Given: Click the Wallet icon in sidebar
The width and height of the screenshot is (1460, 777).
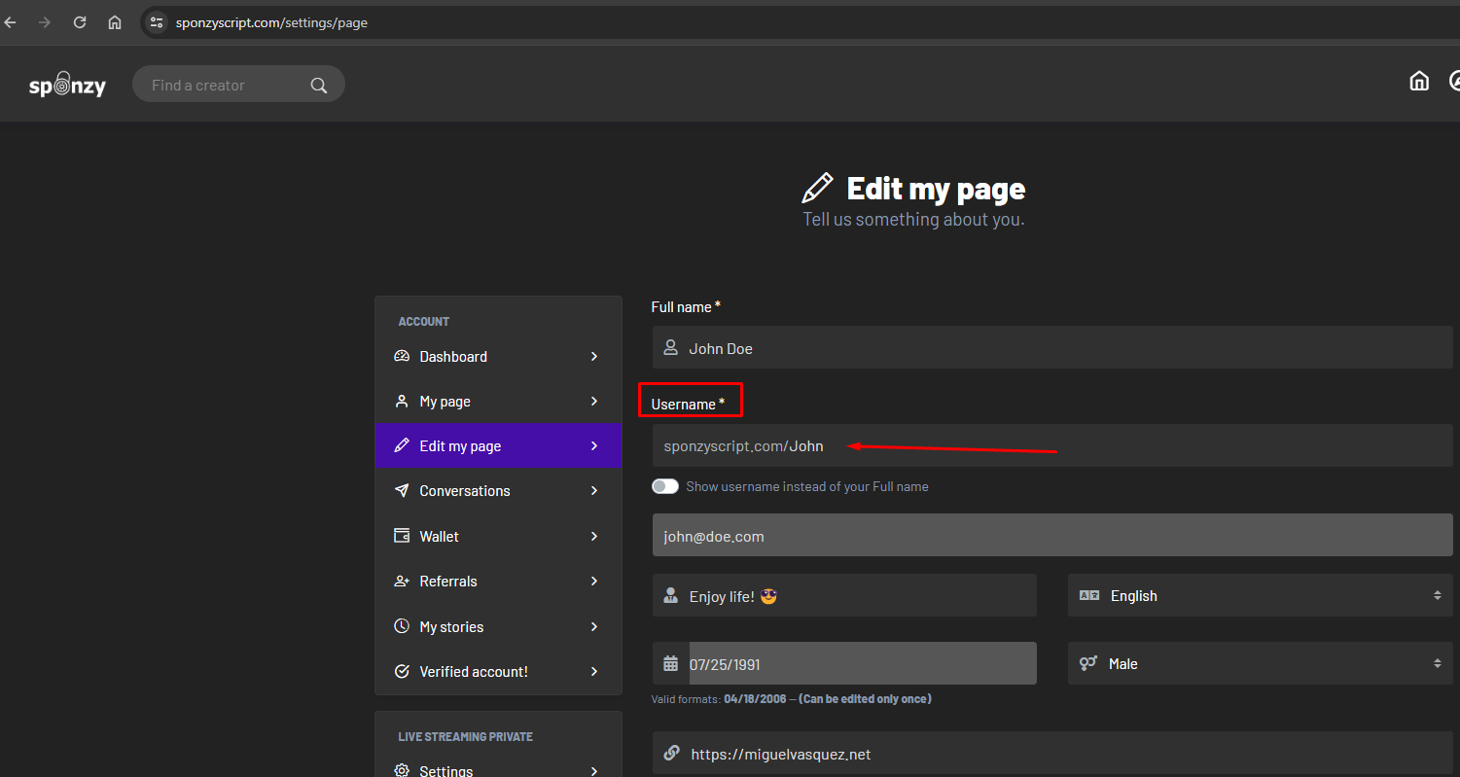Looking at the screenshot, I should (x=402, y=536).
